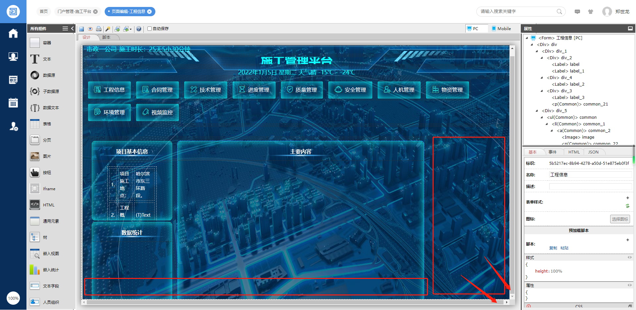Screen dimensions: 636x310
Task: Click the preview eye icon
Action: [x=90, y=29]
